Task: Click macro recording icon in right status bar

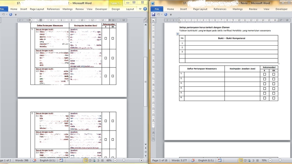Action: [220, 160]
